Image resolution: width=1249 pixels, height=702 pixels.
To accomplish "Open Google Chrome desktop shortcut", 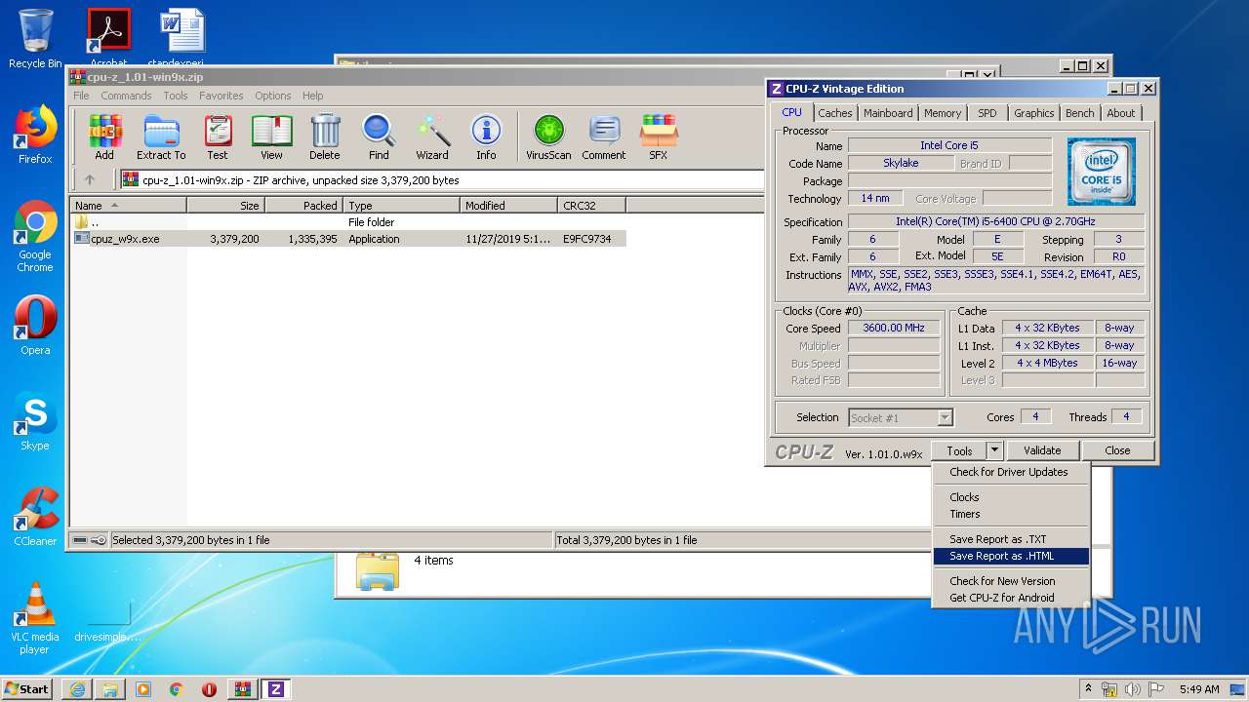I will coord(35,236).
